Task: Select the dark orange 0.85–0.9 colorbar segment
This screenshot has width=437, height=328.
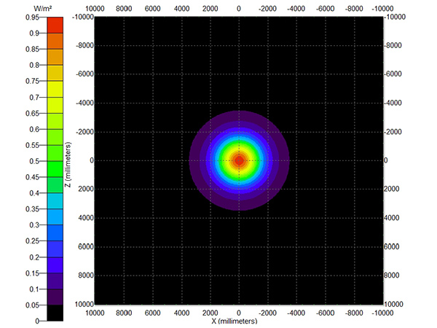Action: point(55,42)
